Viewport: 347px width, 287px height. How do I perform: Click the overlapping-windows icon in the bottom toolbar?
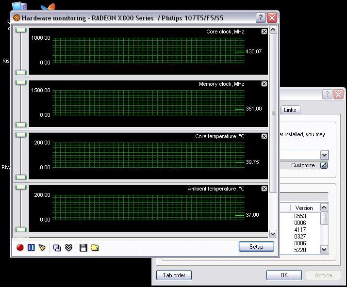point(57,248)
